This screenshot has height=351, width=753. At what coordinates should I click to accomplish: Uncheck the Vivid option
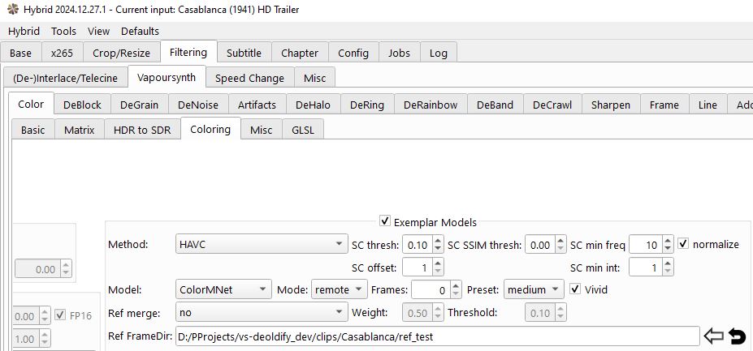point(575,289)
